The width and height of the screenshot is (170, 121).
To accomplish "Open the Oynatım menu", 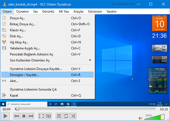I will click(x=22, y=12).
